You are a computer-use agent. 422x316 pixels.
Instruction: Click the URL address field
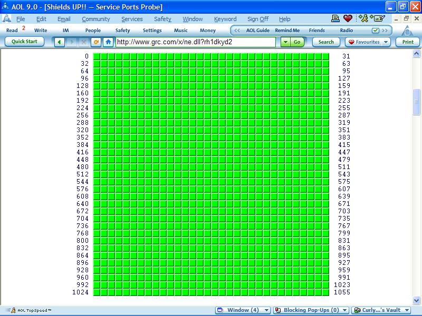coord(196,42)
